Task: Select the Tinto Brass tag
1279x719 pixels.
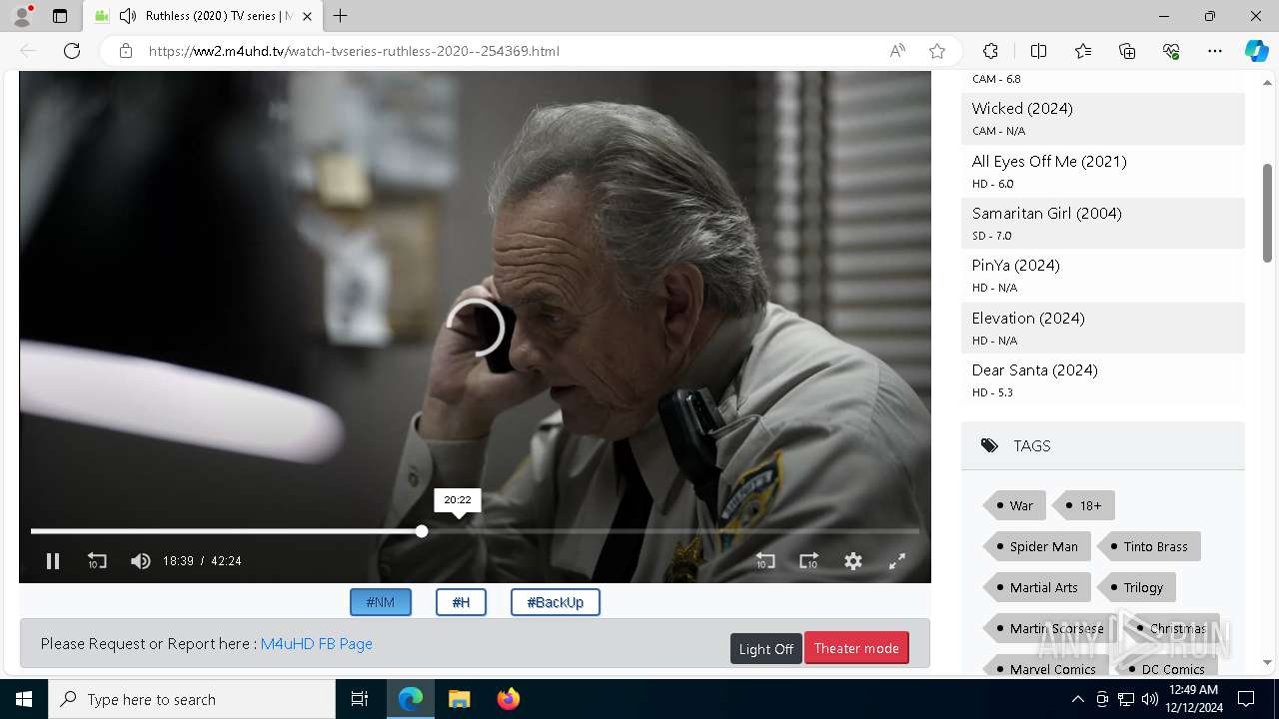Action: click(1148, 546)
